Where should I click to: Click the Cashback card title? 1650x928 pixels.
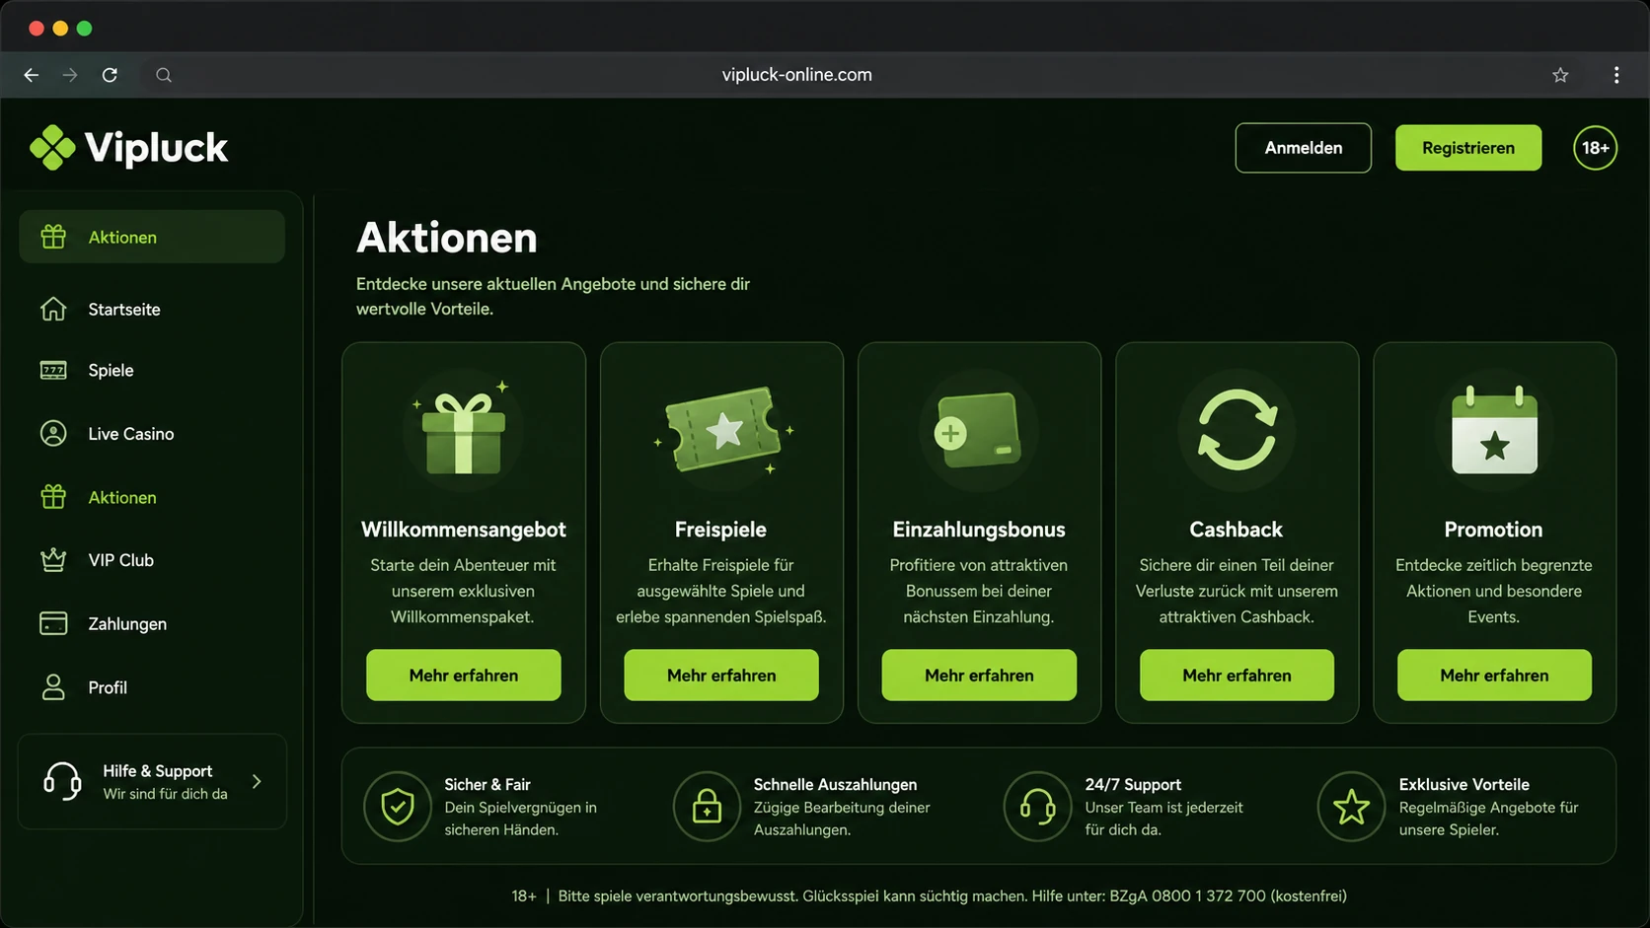[x=1237, y=530]
